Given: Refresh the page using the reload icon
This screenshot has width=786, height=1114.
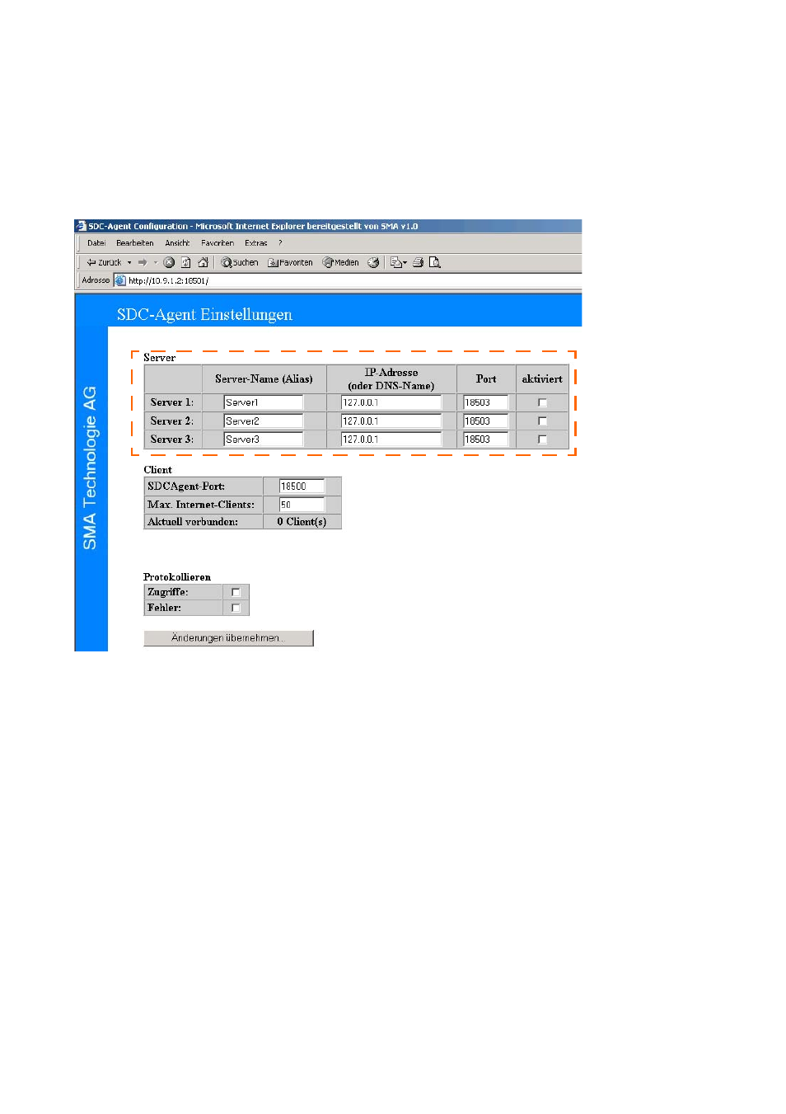Looking at the screenshot, I should pyautogui.click(x=186, y=262).
